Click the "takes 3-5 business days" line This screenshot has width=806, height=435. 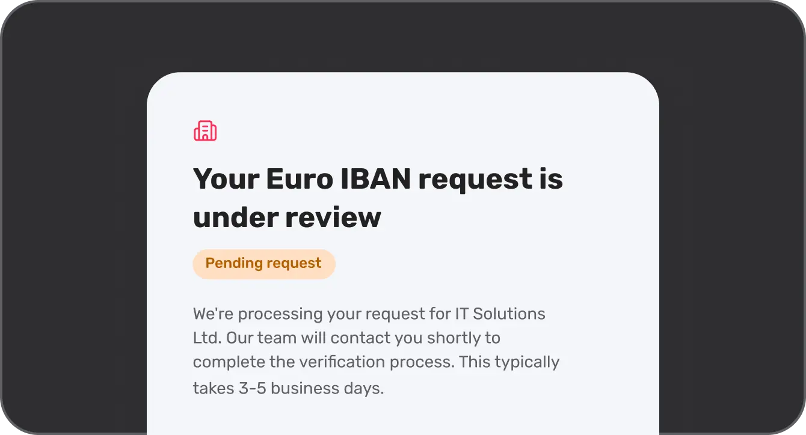pos(288,388)
